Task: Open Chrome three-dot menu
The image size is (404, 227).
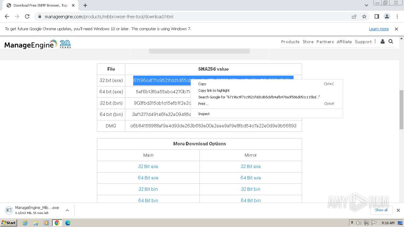Action: point(397,17)
